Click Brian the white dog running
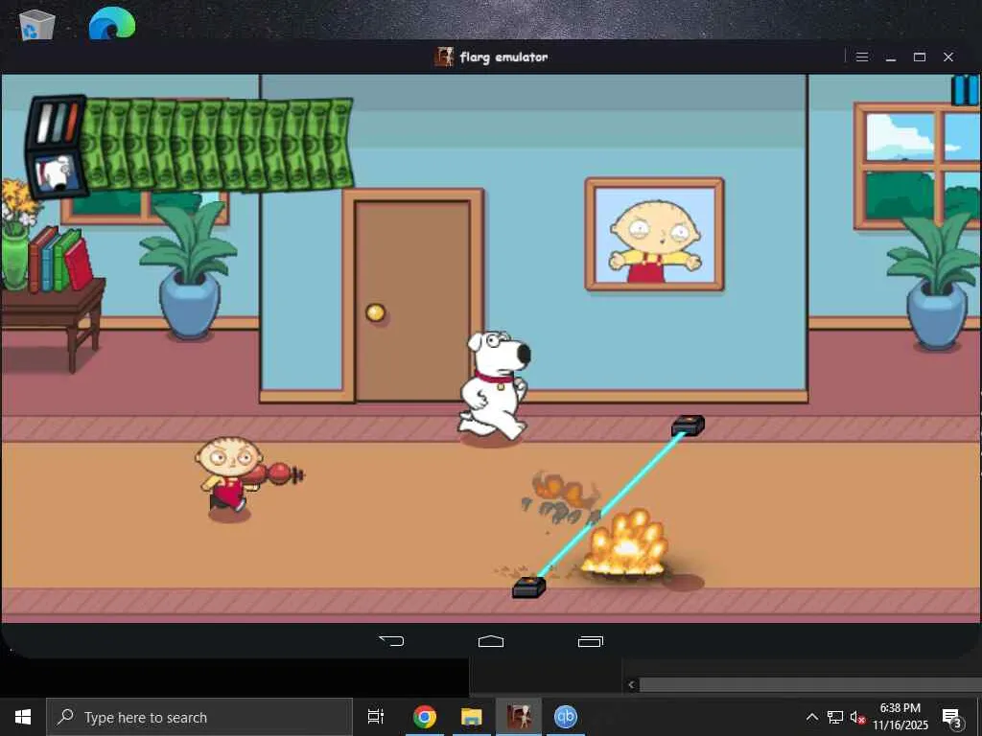The height and width of the screenshot is (736, 982). click(x=495, y=385)
